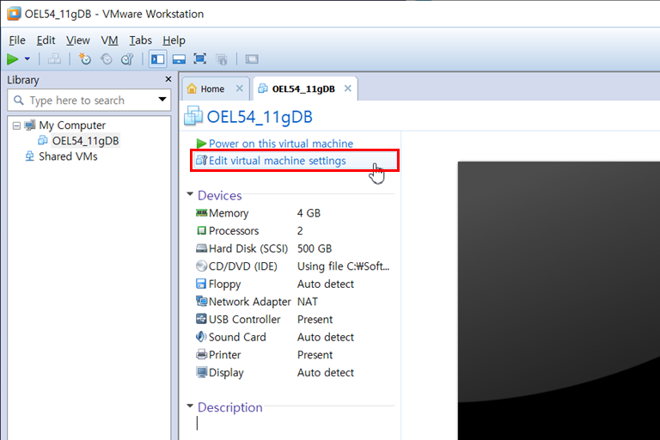Click the revert to snapshot toolbar icon
Viewport: 660px width, 440px height.
106,59
